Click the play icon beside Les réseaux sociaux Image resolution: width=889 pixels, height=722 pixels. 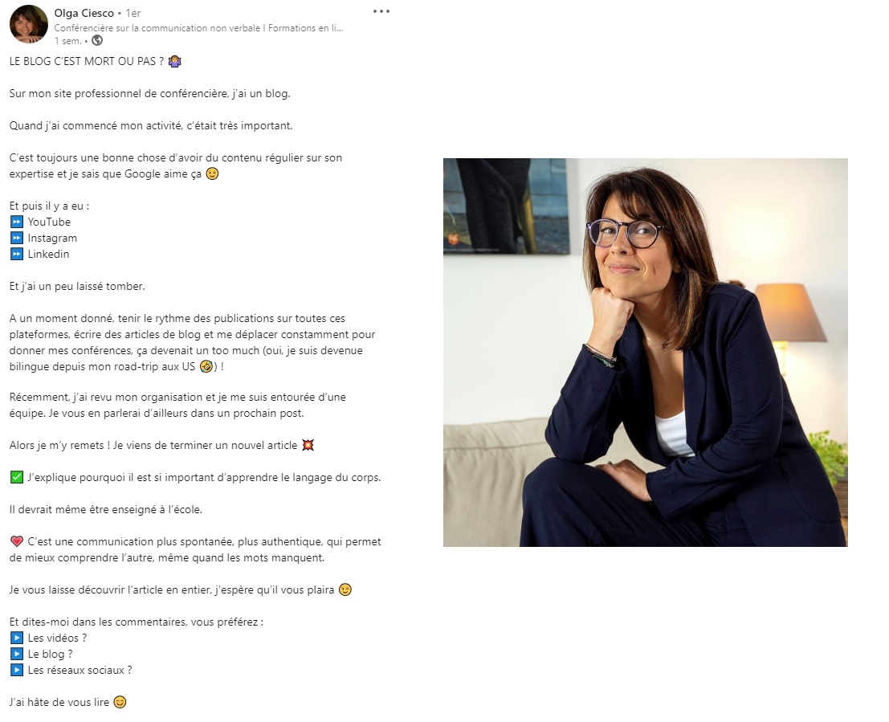(x=17, y=671)
